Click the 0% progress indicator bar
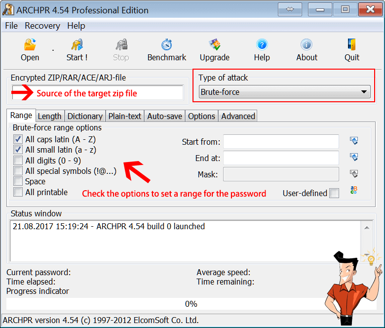Image resolution: width=385 pixels, height=328 pixels. [192, 304]
